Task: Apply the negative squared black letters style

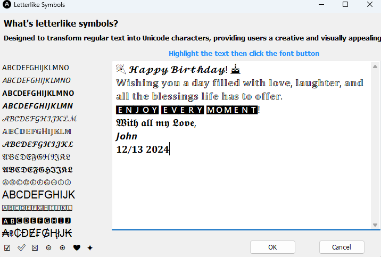Action: tap(36, 220)
